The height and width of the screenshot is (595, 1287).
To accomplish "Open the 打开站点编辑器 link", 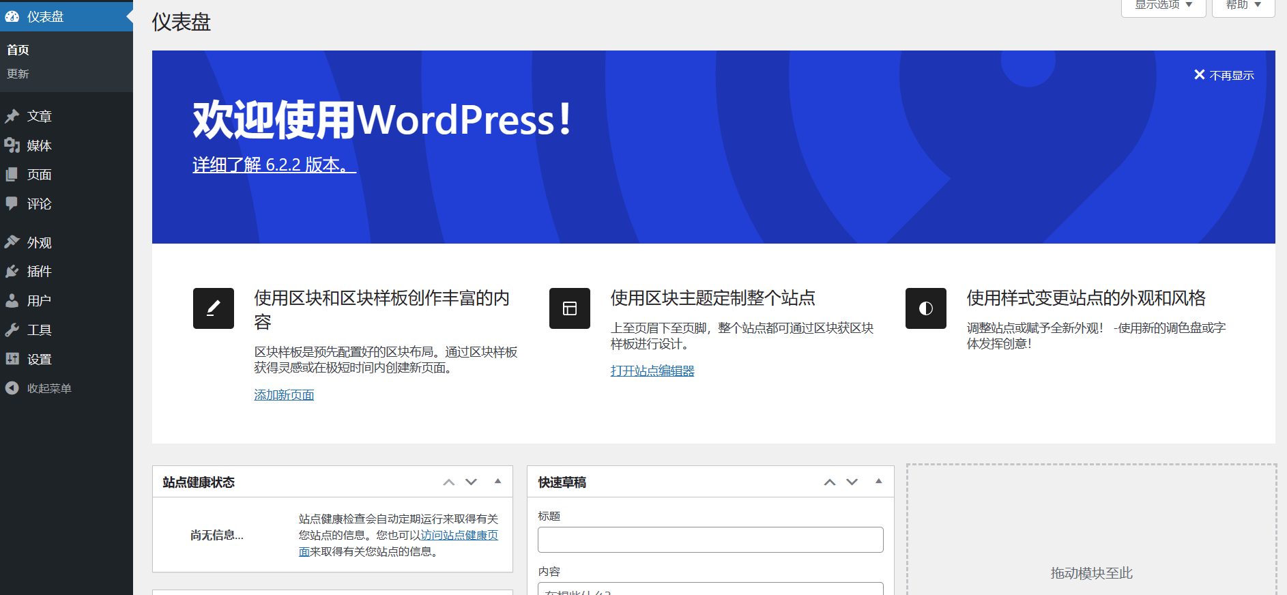I will (x=652, y=371).
